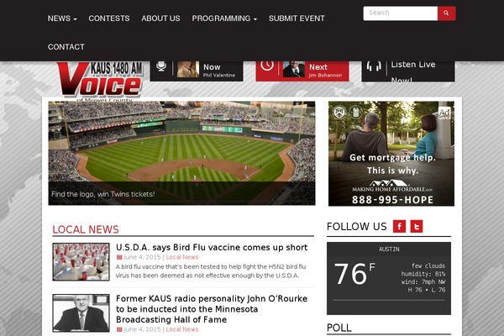Click the Jim Bohannon host photo
Viewport: 504px width, 336px height.
[294, 69]
